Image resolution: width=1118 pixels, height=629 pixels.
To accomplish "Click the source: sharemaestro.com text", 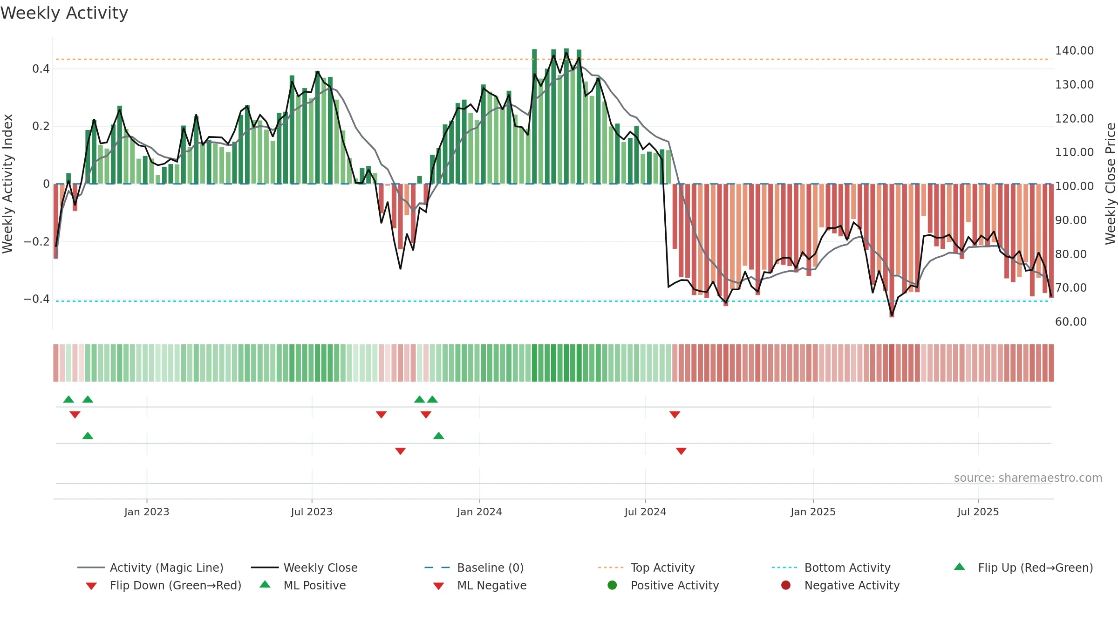I will click(1028, 478).
